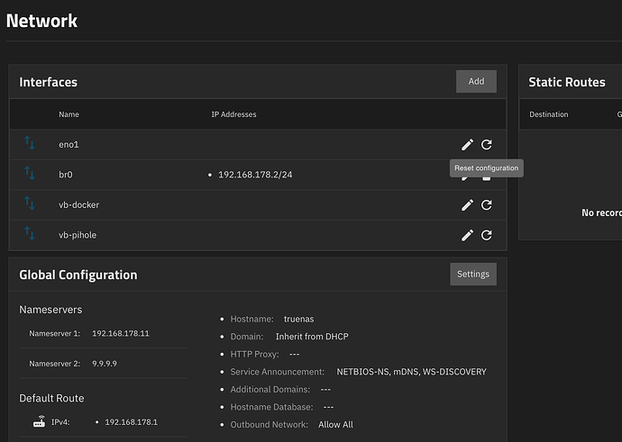Select the br0 interface name
The width and height of the screenshot is (622, 442).
click(66, 175)
